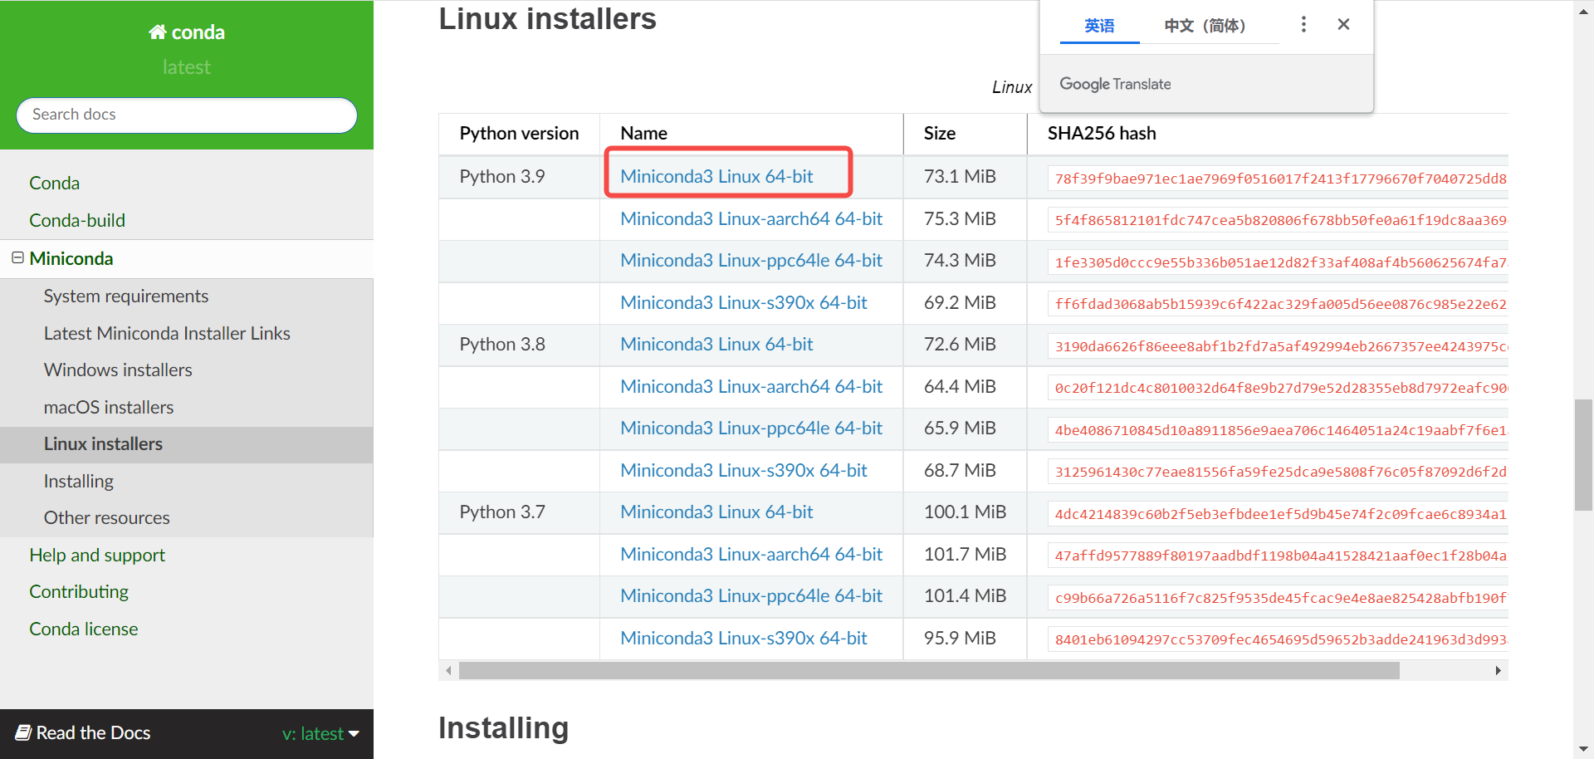This screenshot has height=759, width=1594.
Task: Go to macOS installers section
Action: pos(109,407)
